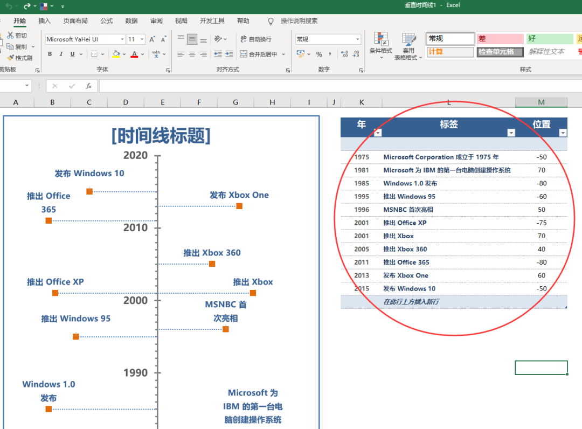Open the font size dropdown
The width and height of the screenshot is (582, 429).
click(x=142, y=39)
